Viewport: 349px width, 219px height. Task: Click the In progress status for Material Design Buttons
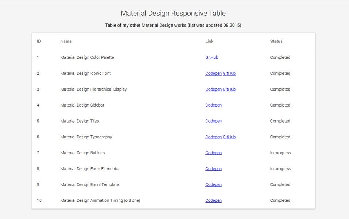[280, 153]
